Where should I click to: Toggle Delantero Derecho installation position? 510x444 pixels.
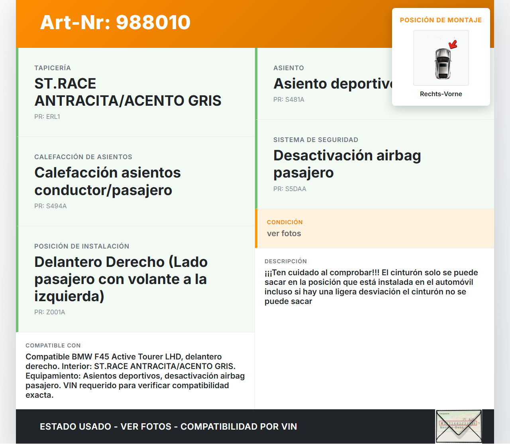coord(121,279)
